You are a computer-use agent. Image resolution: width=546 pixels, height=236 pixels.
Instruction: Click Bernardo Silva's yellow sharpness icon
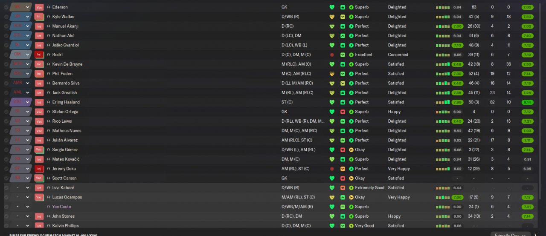343,83
